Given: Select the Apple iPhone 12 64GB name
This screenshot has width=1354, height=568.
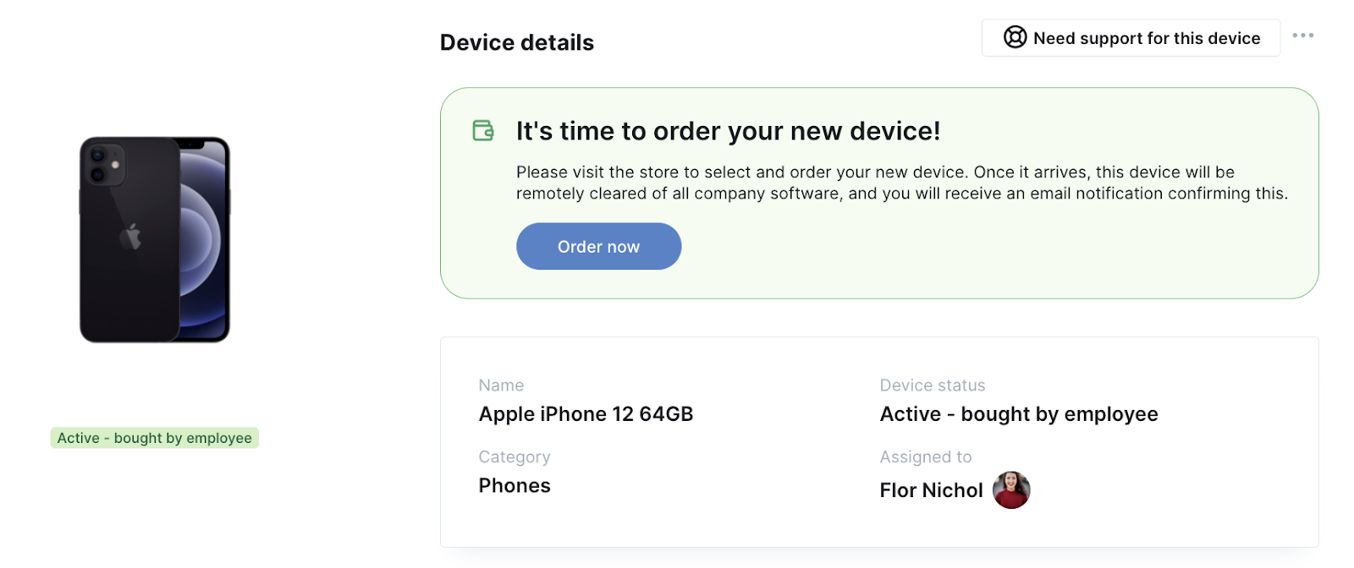Looking at the screenshot, I should coord(586,414).
